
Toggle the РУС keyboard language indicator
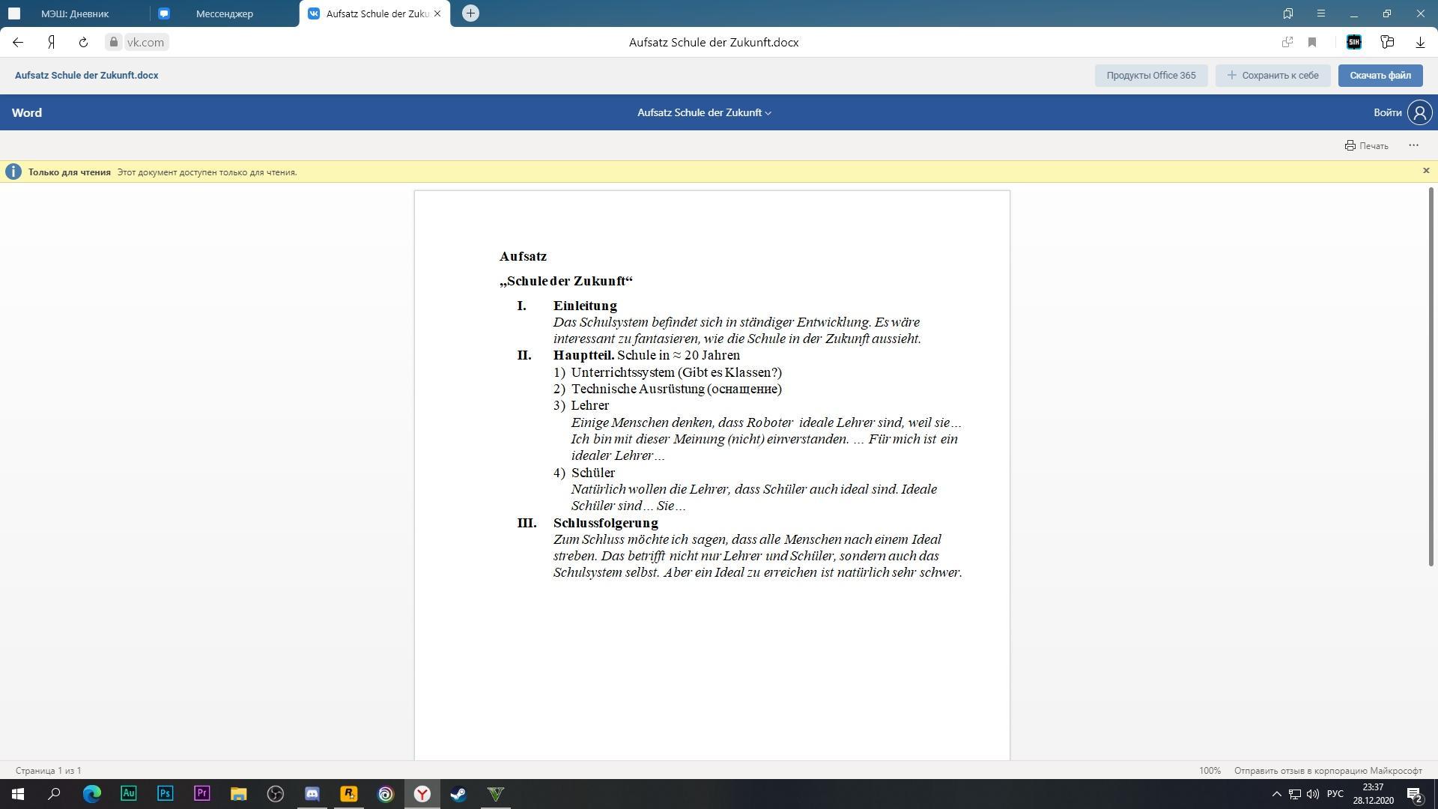click(x=1335, y=794)
